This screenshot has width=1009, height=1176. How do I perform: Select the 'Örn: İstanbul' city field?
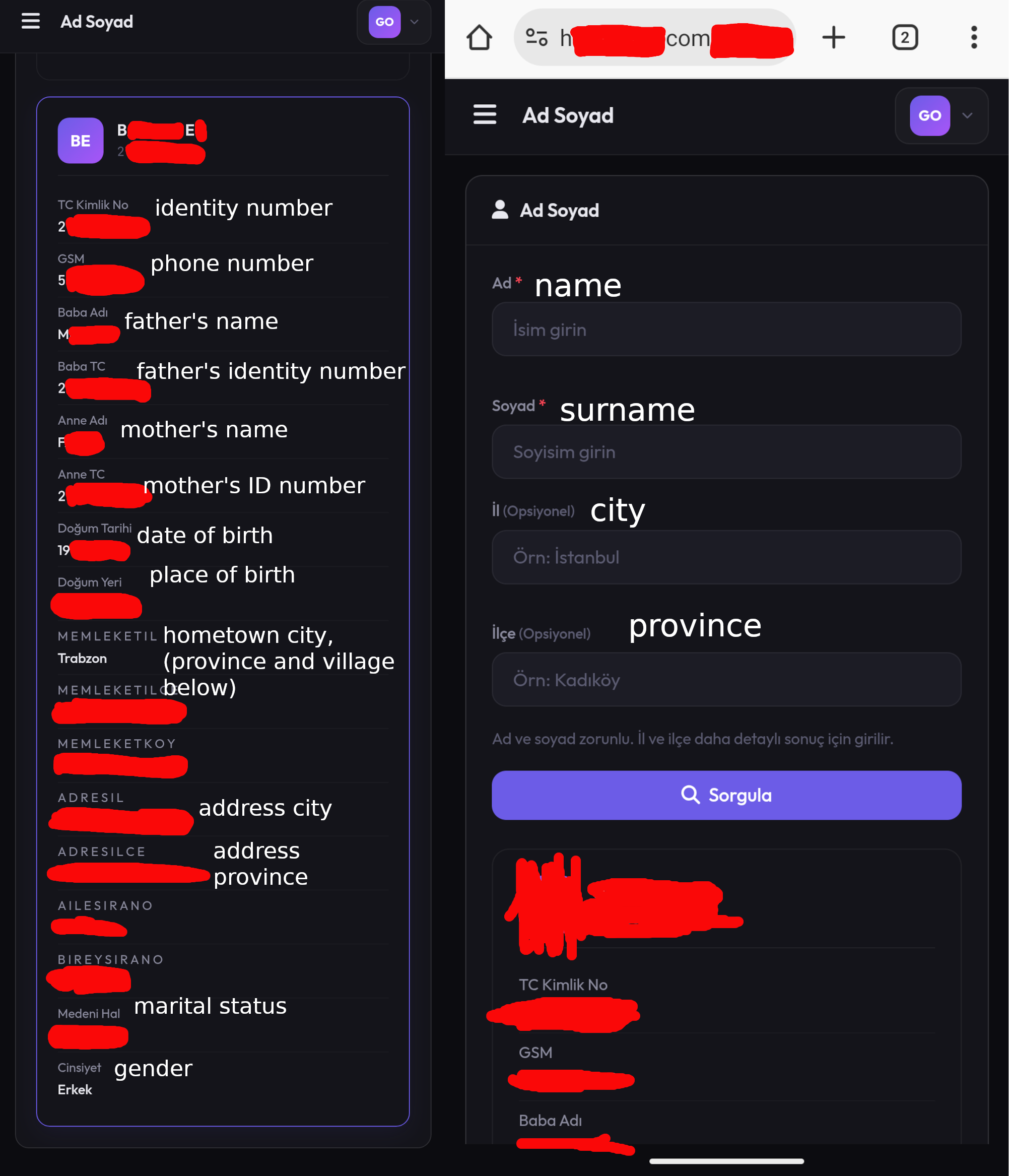point(726,557)
